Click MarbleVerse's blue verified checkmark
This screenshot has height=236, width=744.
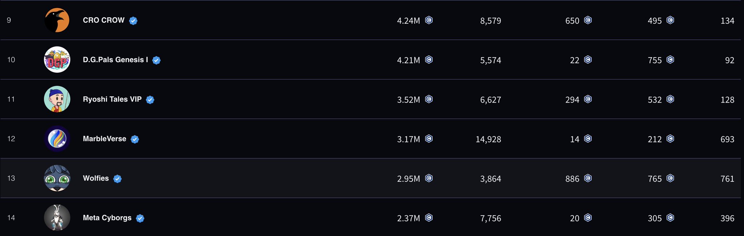tap(135, 139)
